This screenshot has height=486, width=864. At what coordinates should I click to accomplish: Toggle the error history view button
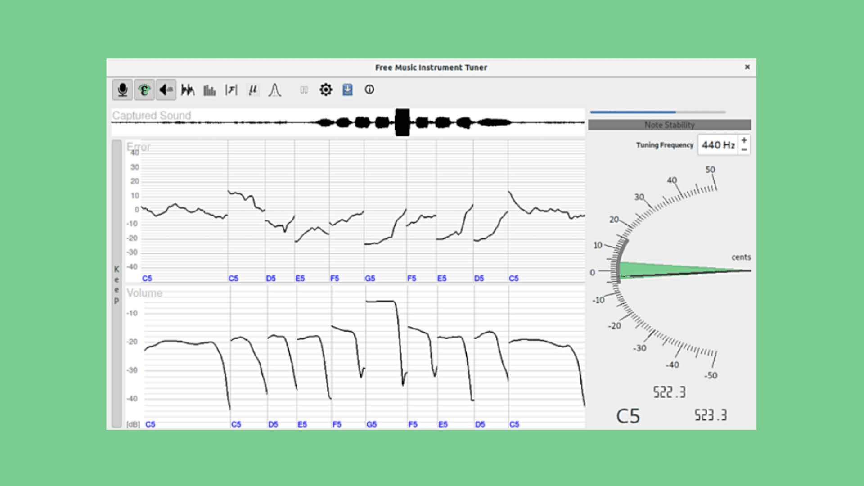144,90
